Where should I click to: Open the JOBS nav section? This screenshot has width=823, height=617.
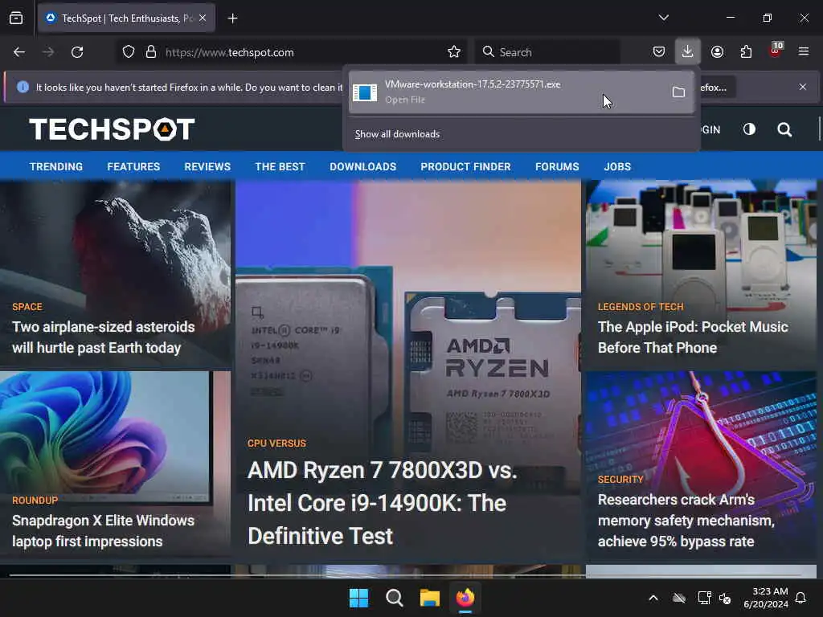617,167
